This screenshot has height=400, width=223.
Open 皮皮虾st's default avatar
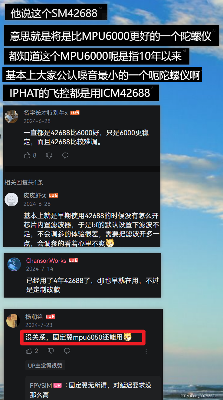[11, 199]
